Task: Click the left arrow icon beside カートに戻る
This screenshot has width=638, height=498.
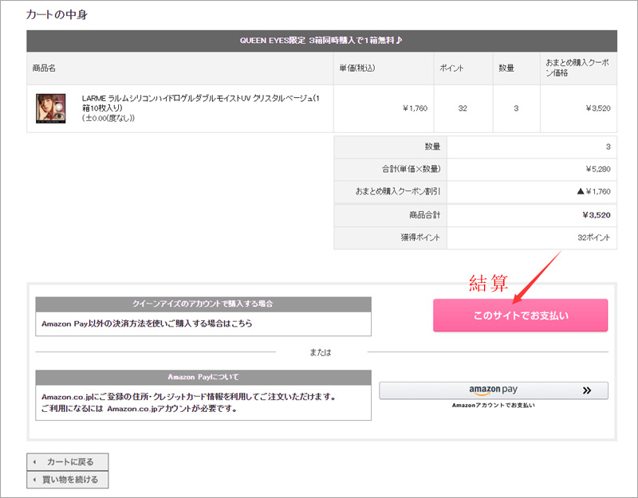Action: (35, 462)
